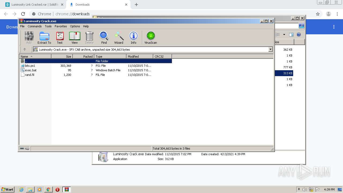Click the Delete trash can icon
The image size is (343, 193).
click(89, 38)
